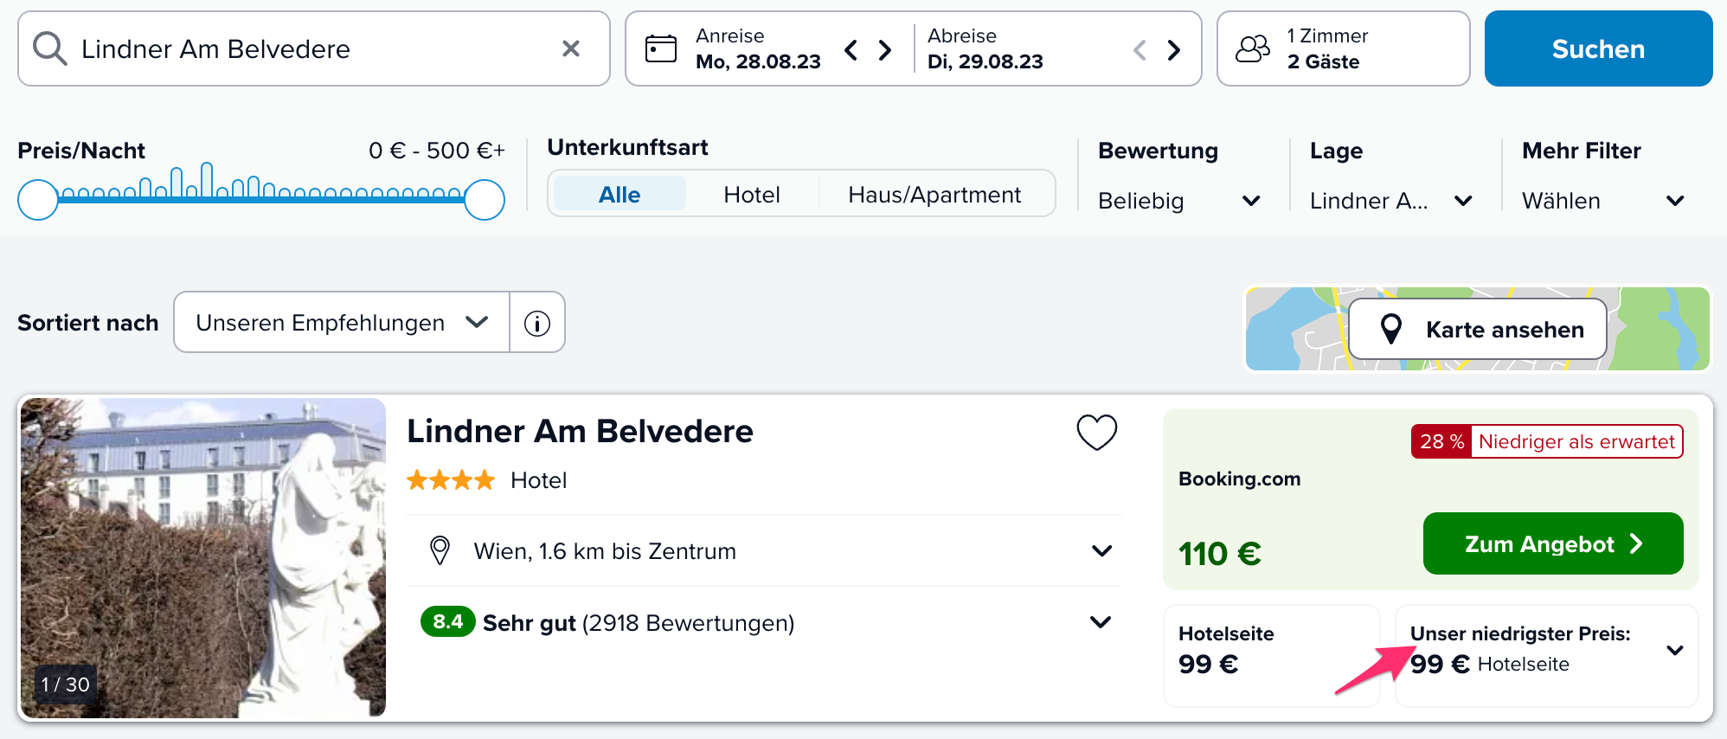The width and height of the screenshot is (1727, 739).
Task: Open the guests and rooms selector
Action: point(1343,48)
